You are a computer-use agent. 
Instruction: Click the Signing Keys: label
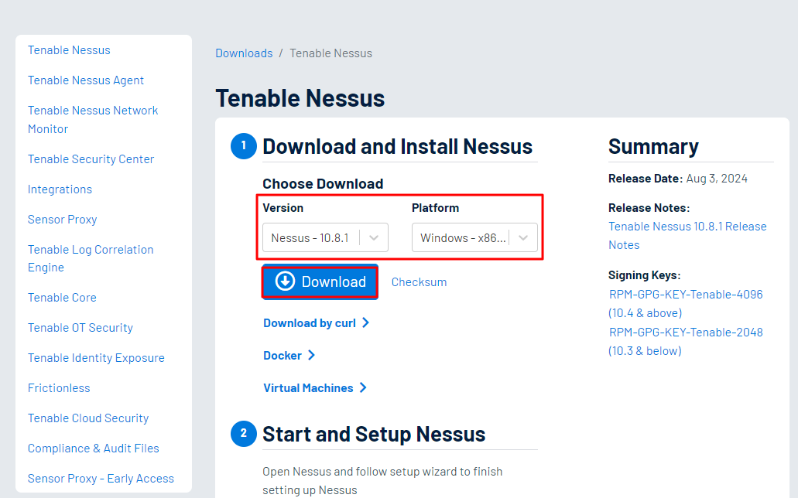(644, 275)
